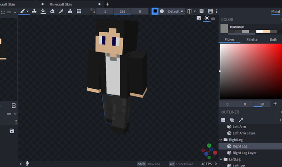The width and height of the screenshot is (282, 167).
Task: Click the saturation value field showing second 0
Action: click(x=245, y=104)
